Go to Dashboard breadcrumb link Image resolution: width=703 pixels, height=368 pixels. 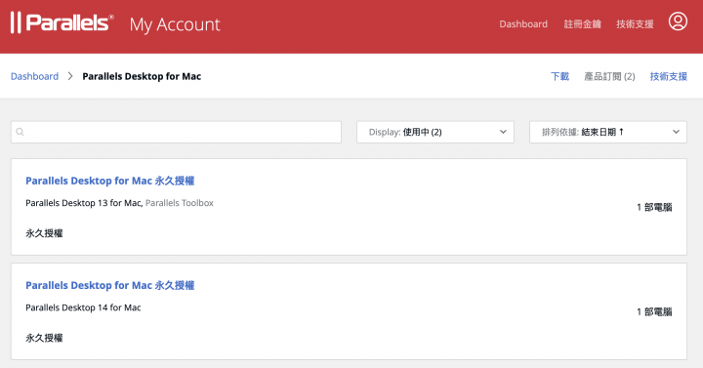tap(34, 76)
